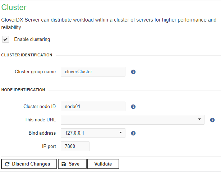
Task: Validate the cluster settings
Action: click(103, 164)
